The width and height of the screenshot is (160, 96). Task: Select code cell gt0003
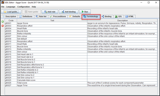pos(11,26)
